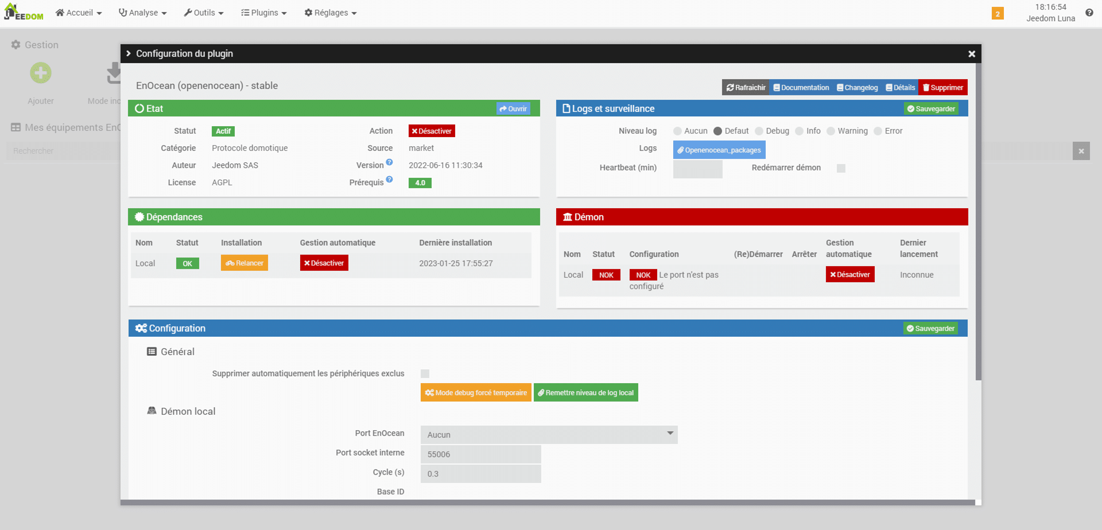Open the plugin Détails

tap(900, 87)
